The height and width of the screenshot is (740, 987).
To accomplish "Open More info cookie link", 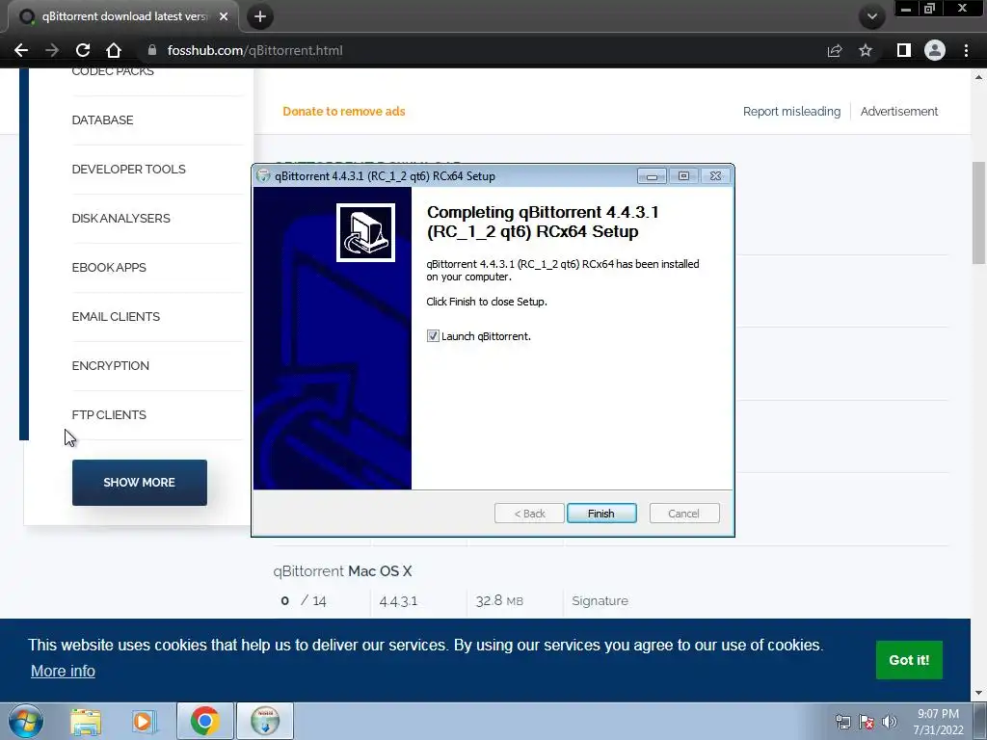I will (x=63, y=672).
